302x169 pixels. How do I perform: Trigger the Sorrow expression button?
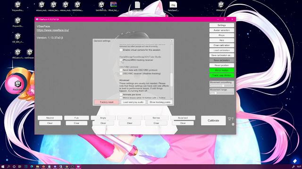coord(156,118)
